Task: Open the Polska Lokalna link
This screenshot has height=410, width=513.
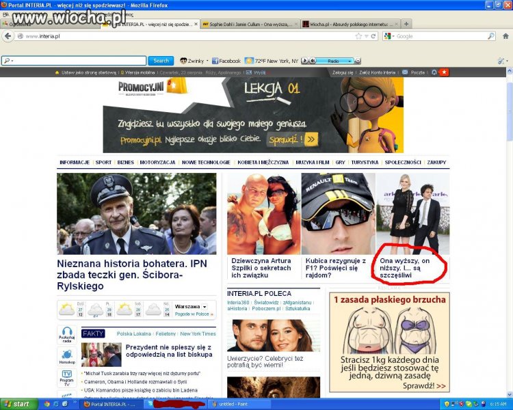Action: tap(134, 333)
